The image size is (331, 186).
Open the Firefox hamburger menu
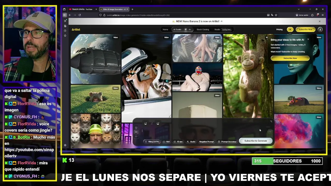coord(323,15)
